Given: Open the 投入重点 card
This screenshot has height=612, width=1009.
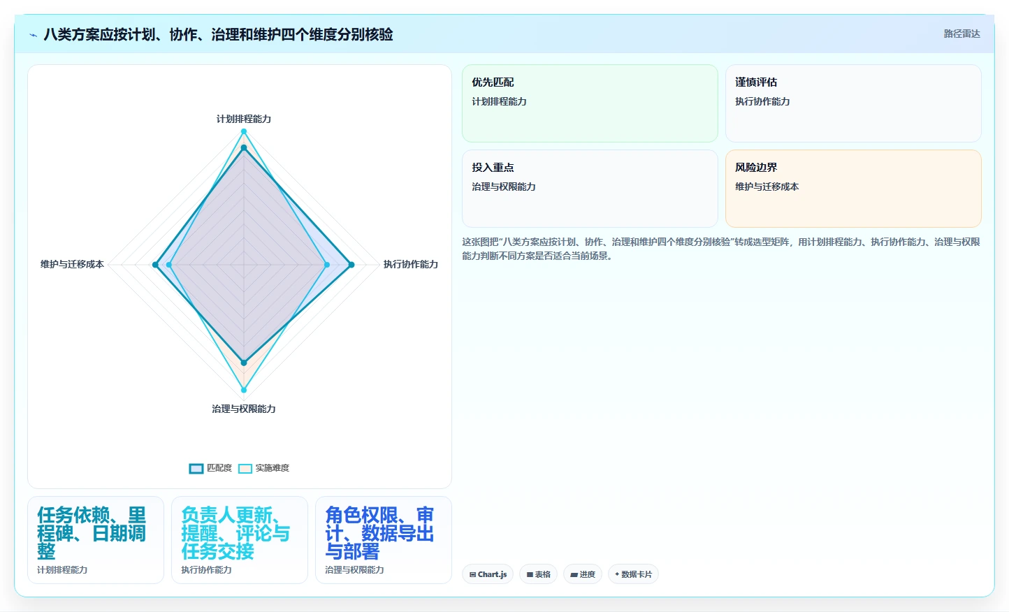Looking at the screenshot, I should (x=590, y=189).
